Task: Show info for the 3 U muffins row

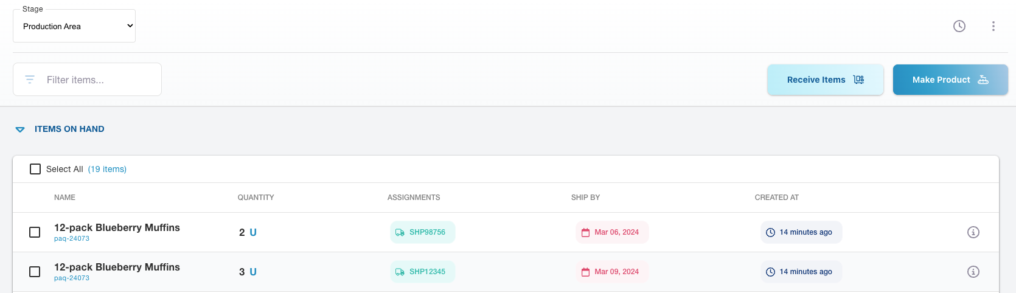Action: [973, 272]
